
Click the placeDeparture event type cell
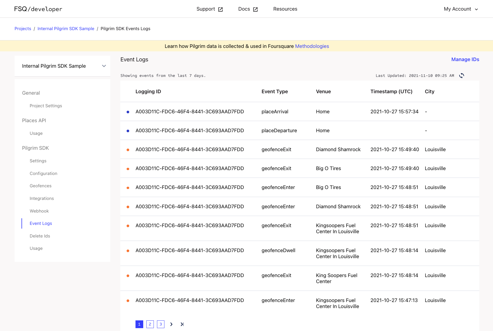pos(279,131)
